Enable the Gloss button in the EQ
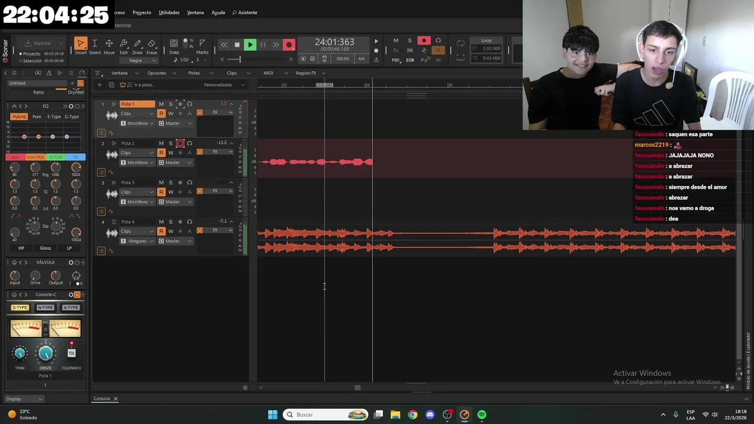 click(45, 249)
